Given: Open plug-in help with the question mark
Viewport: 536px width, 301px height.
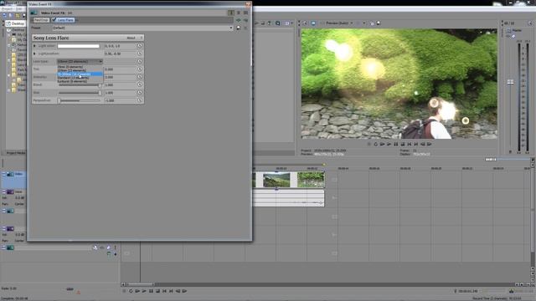Looking at the screenshot, I should 141,38.
